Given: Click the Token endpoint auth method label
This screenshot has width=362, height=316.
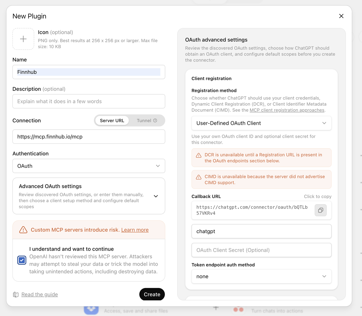Looking at the screenshot, I should coord(223,265).
